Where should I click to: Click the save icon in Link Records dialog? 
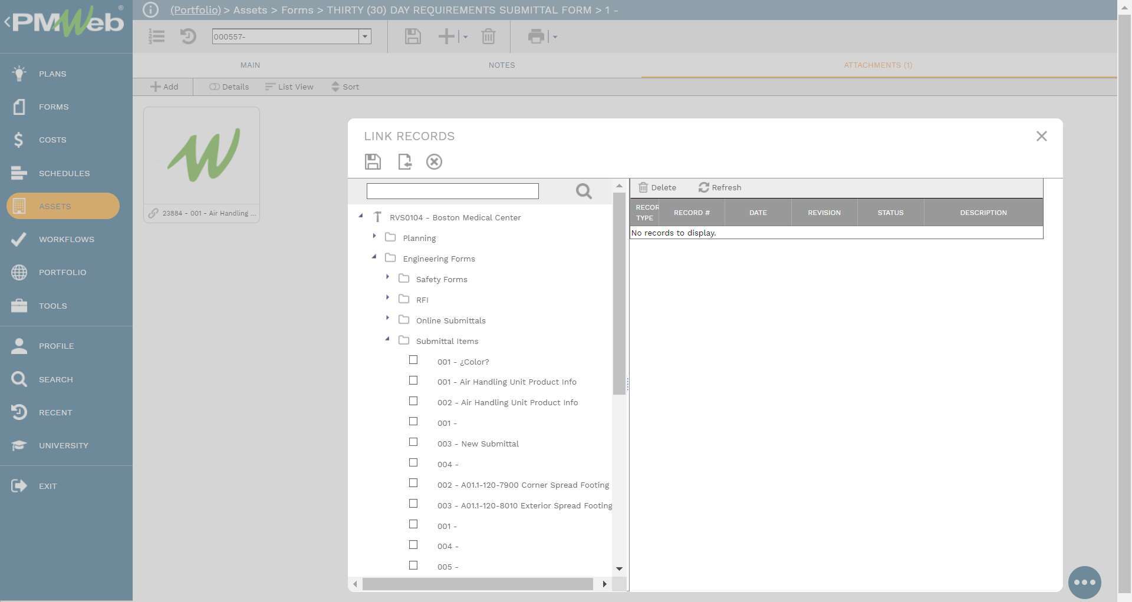tap(373, 161)
